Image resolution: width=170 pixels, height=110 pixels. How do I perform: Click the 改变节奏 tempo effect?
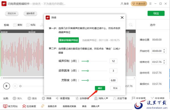[120, 98]
